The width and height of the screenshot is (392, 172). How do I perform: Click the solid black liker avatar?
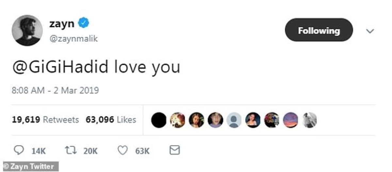click(159, 120)
